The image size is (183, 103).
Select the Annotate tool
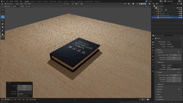[x=3, y=31]
